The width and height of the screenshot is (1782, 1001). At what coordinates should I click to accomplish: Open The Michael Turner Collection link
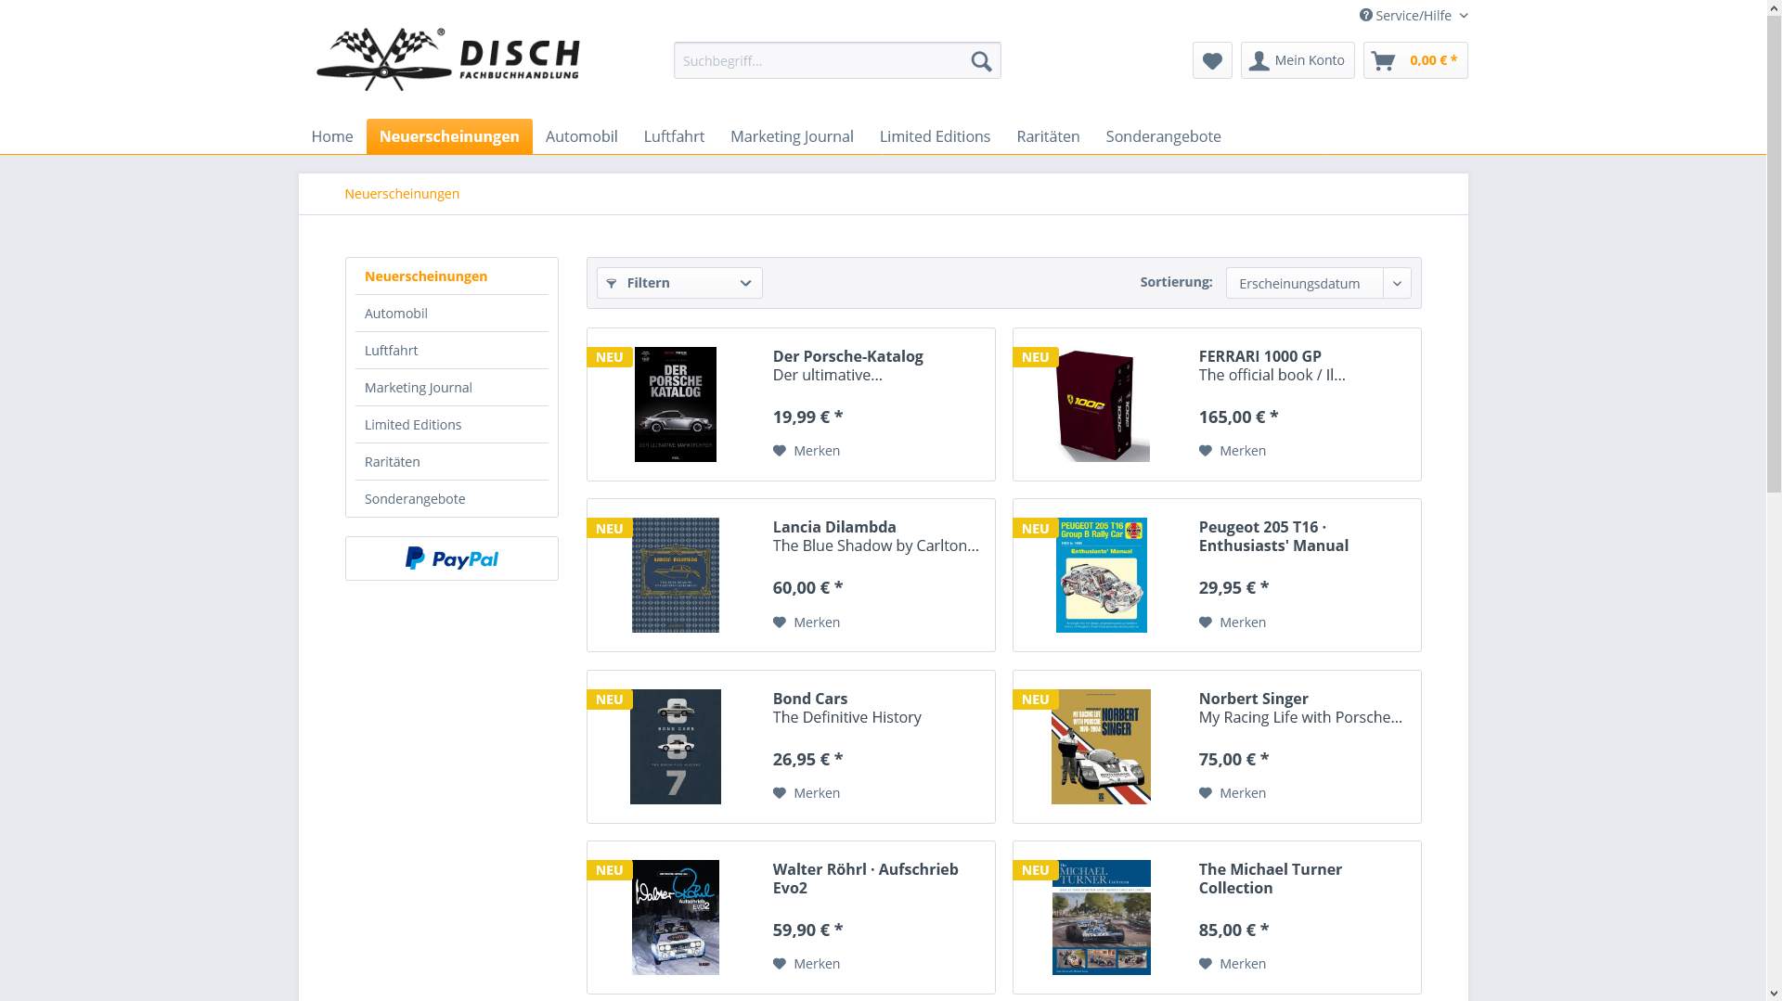pyautogui.click(x=1270, y=879)
